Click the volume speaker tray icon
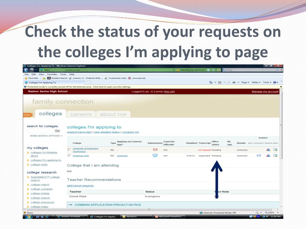 (x=267, y=216)
